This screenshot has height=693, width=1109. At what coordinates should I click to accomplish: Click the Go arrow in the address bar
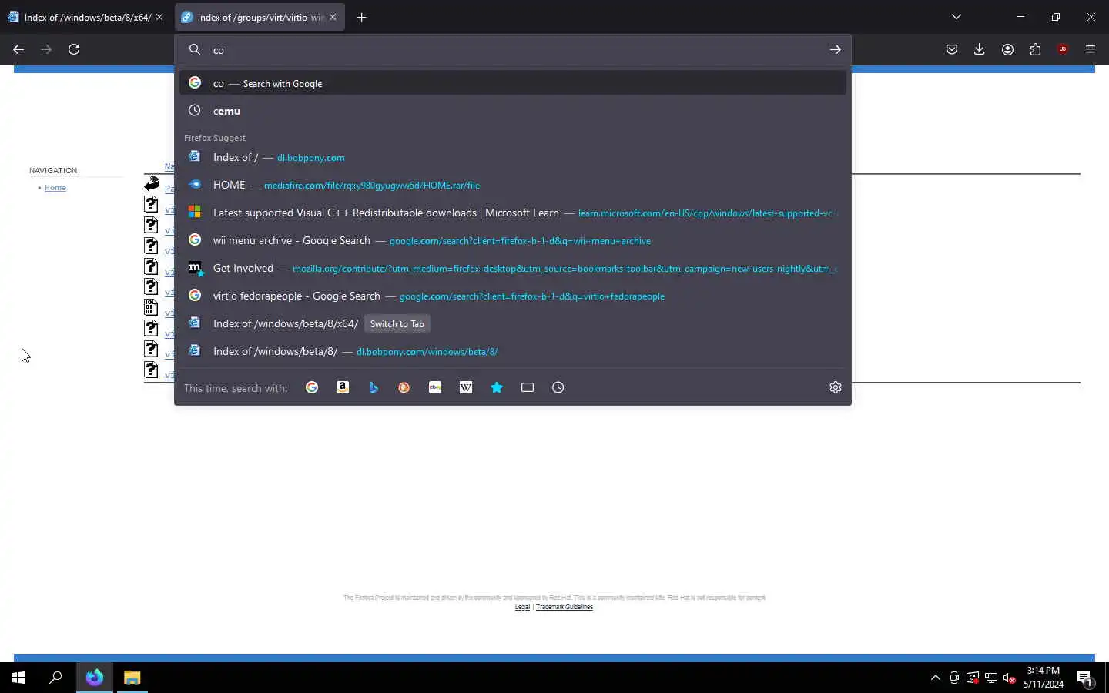click(x=835, y=49)
